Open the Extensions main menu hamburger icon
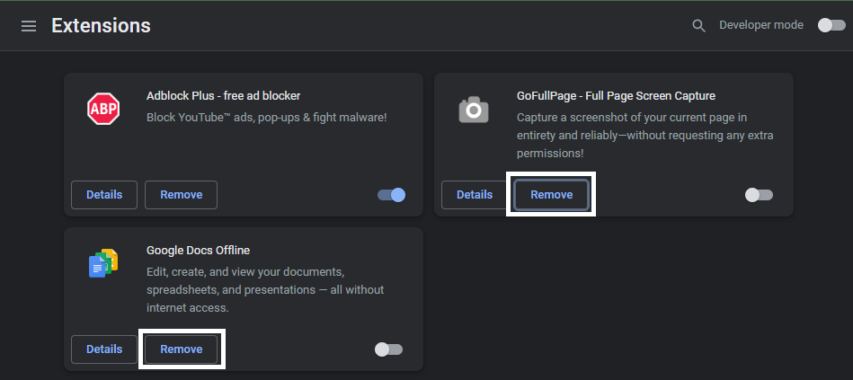The height and width of the screenshot is (380, 853). tap(29, 26)
